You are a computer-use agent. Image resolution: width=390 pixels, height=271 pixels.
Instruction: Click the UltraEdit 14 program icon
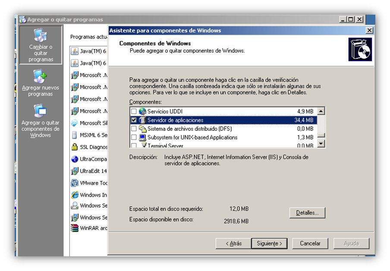(75, 171)
